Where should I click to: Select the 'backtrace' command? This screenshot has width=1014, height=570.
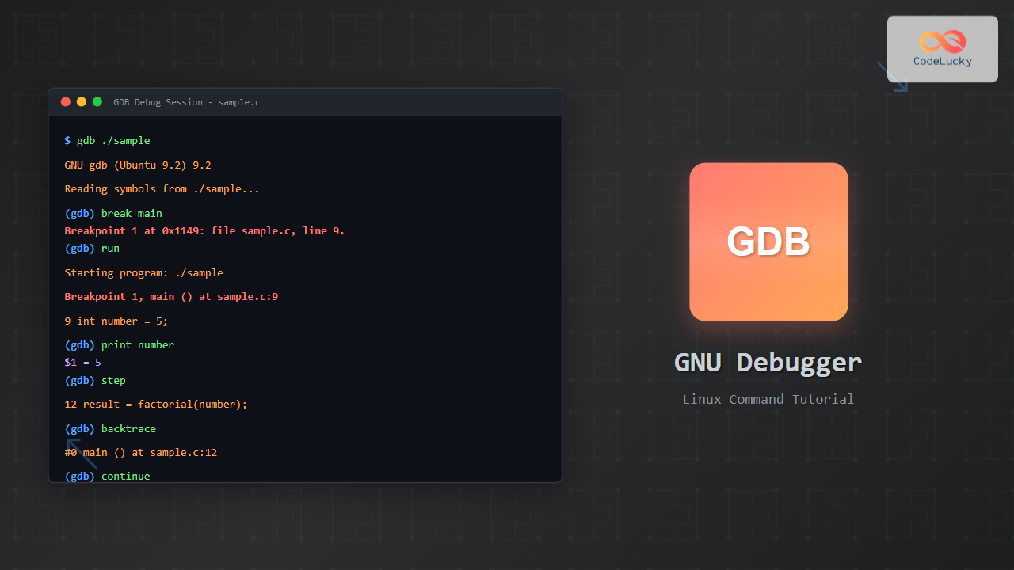[128, 429]
